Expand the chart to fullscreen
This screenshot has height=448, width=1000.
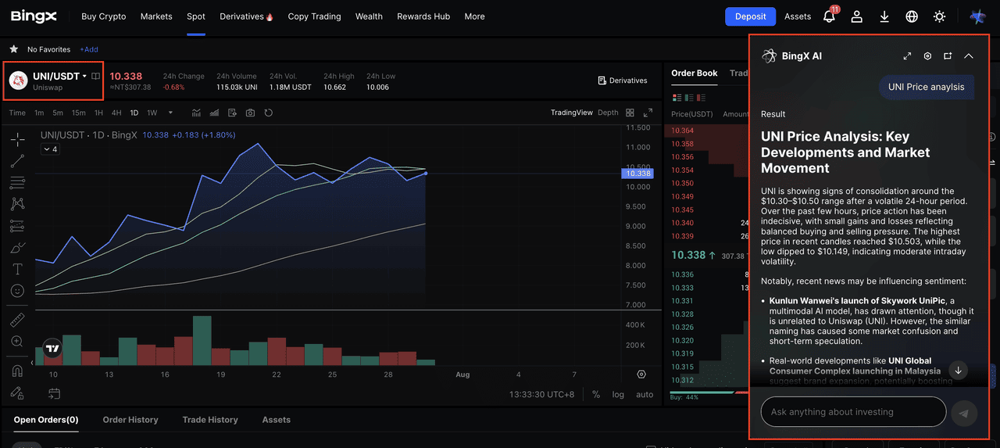coord(648,113)
